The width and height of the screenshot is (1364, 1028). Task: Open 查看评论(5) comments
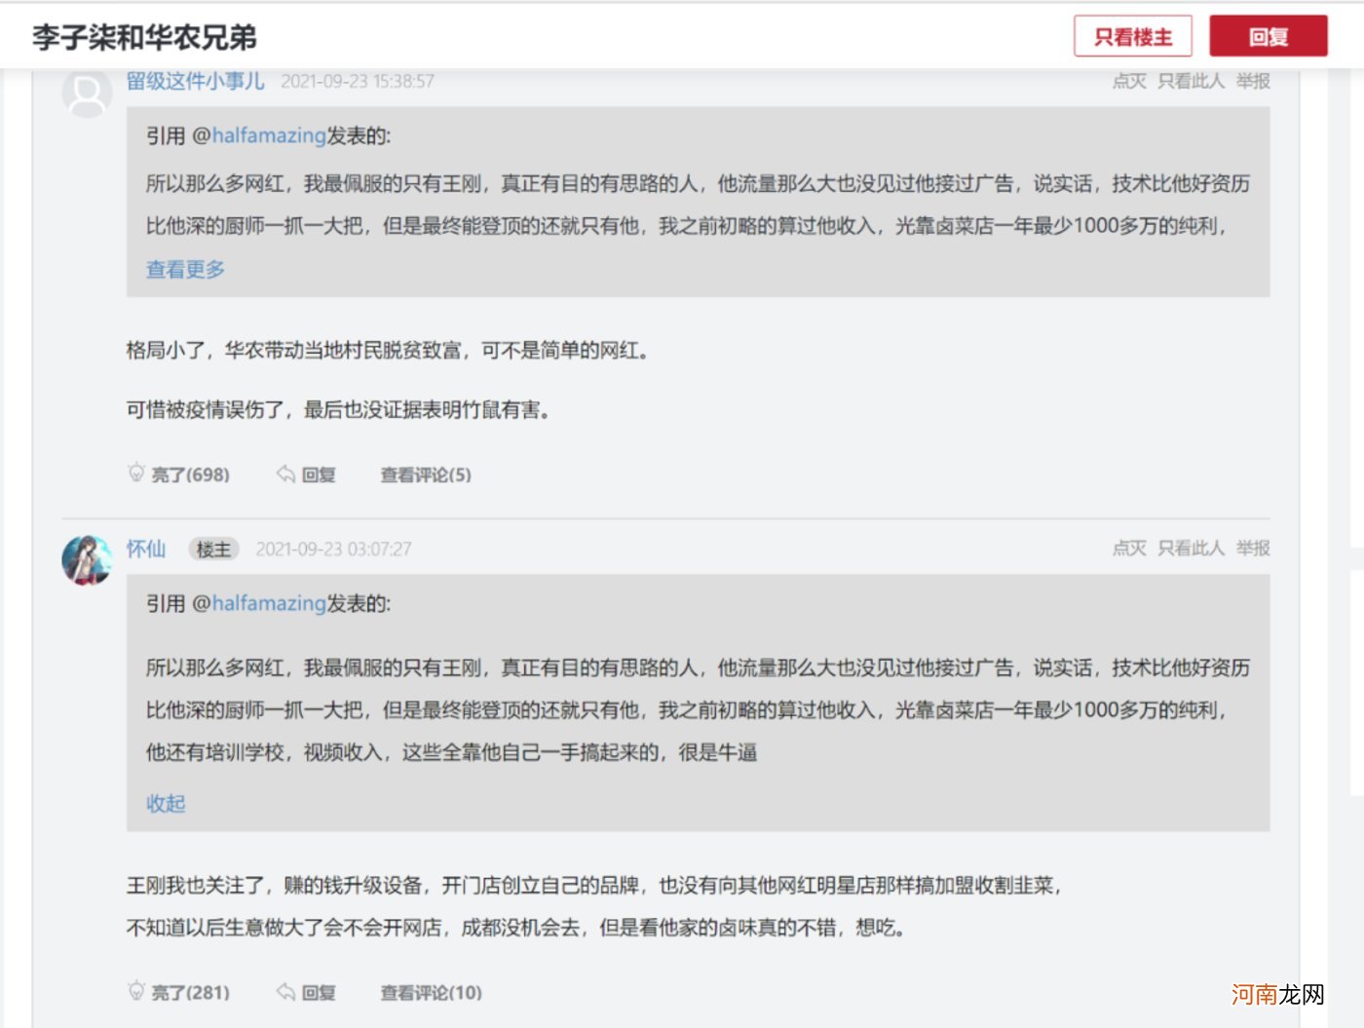coord(426,475)
